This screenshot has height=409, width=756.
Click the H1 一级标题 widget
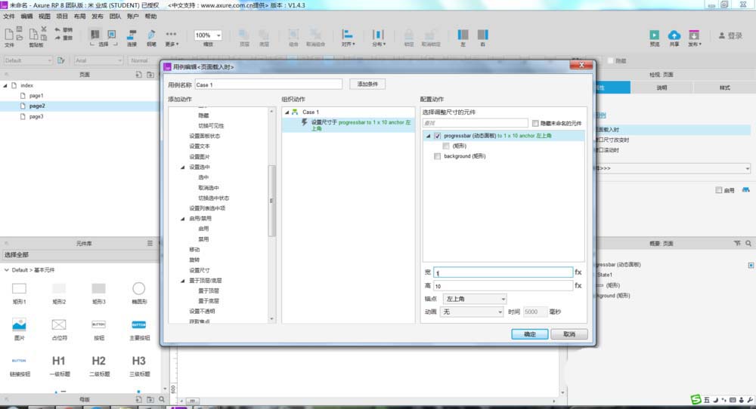click(59, 361)
